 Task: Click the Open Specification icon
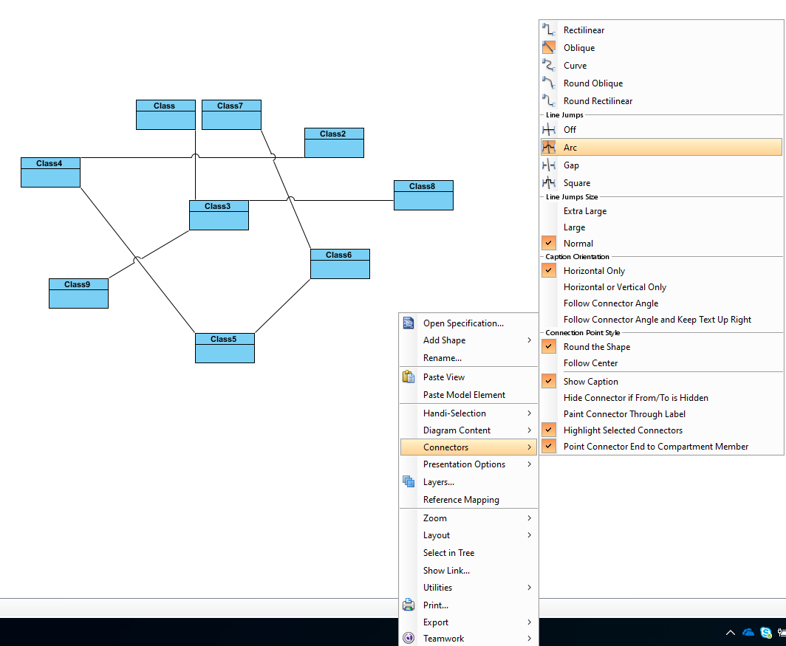409,323
